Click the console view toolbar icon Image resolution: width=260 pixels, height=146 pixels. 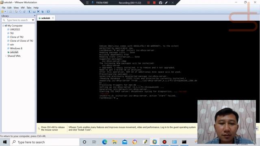48,12
